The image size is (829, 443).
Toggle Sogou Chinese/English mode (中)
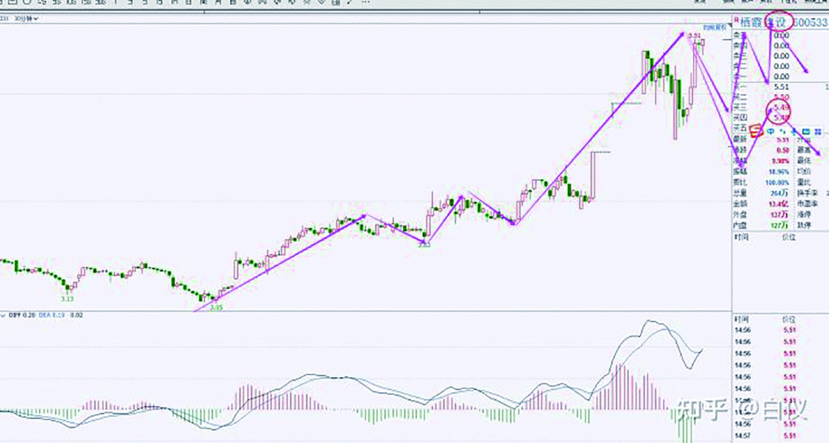771,131
